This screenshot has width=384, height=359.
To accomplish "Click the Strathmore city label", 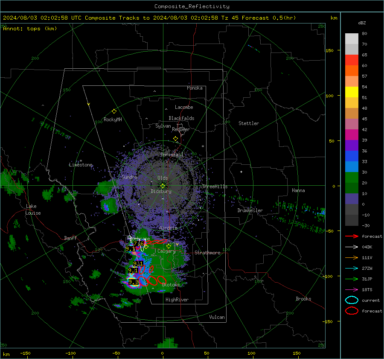I will [x=207, y=253].
